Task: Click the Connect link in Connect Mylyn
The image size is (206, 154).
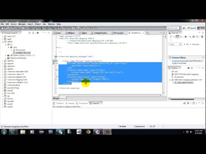Action: pyautogui.click(x=175, y=61)
